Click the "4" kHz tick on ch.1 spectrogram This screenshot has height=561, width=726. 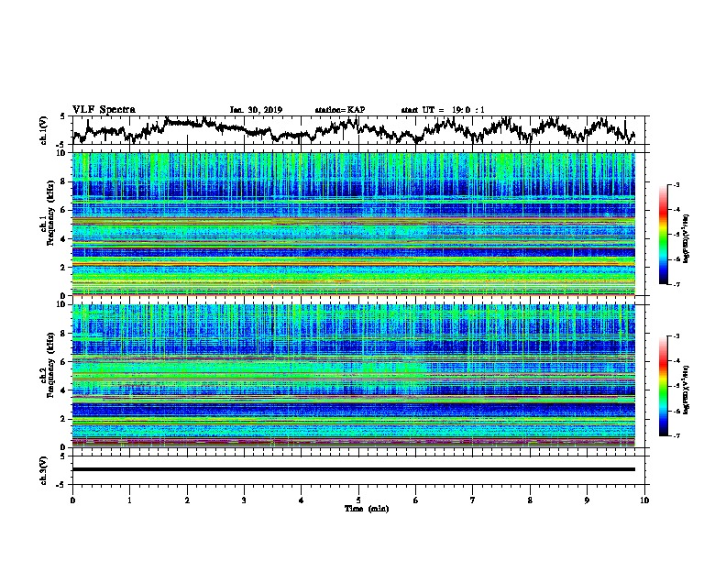(x=65, y=239)
